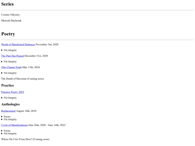Open The Past Has Passed link
This screenshot has width=195, height=146.
[x=13, y=56]
